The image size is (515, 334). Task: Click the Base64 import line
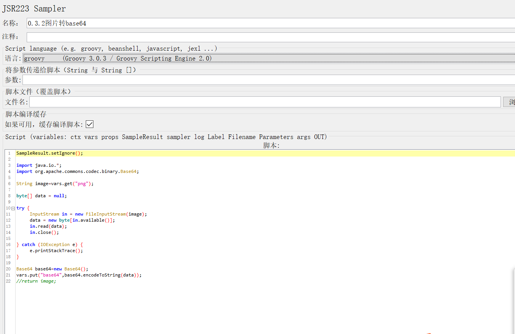78,171
